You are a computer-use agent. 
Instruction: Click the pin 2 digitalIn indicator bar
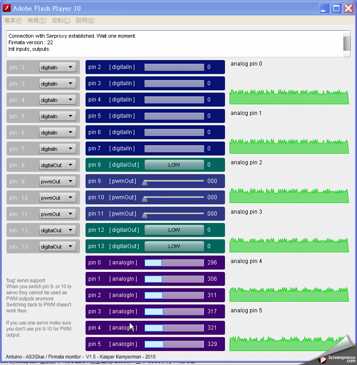[x=174, y=67]
